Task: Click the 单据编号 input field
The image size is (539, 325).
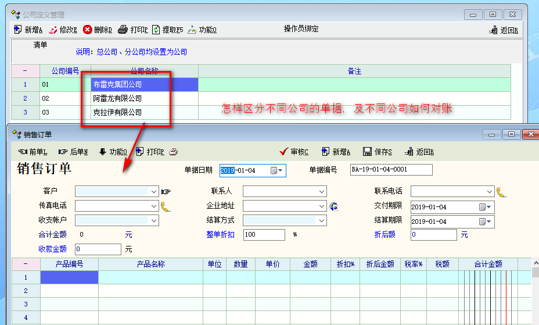Action: click(x=391, y=170)
